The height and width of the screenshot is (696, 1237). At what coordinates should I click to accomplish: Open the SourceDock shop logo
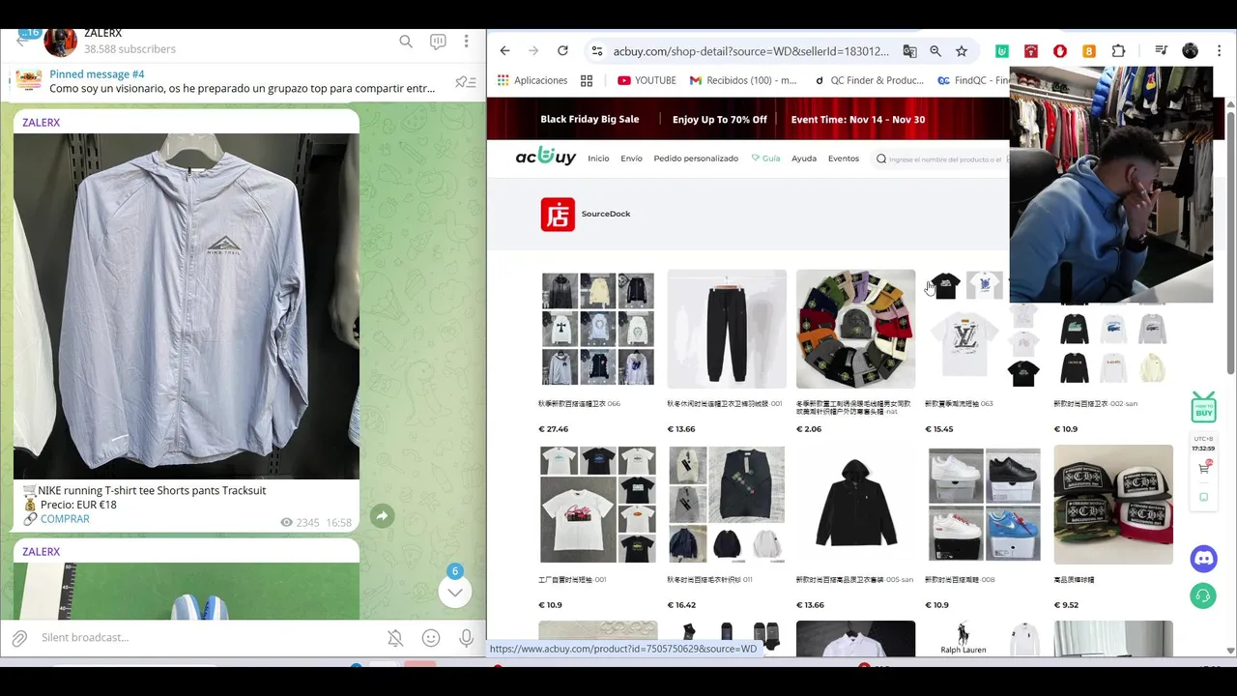tap(558, 215)
